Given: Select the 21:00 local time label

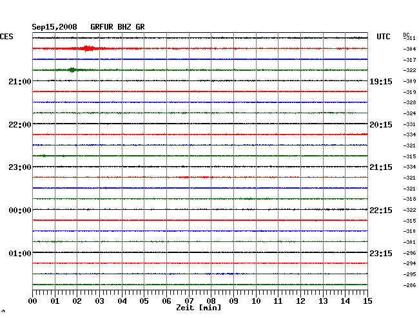Looking at the screenshot, I should click(20, 81).
